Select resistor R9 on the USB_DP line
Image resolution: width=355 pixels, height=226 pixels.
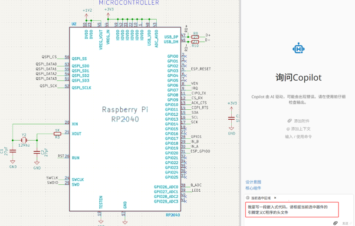click(195, 36)
